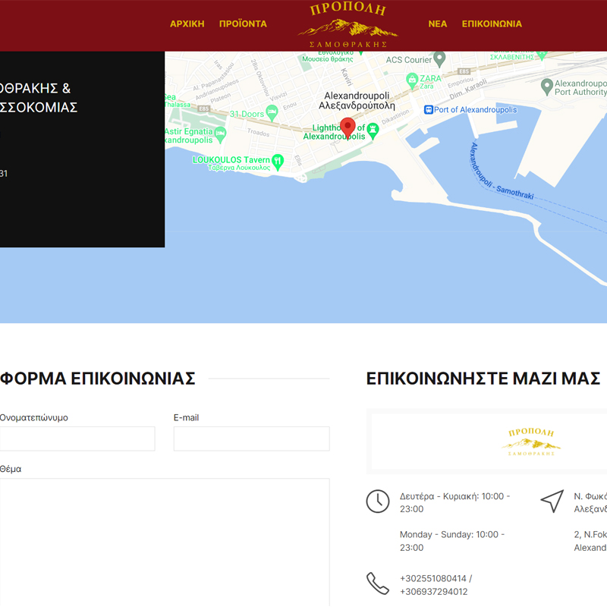The height and width of the screenshot is (607, 607).
Task: Click the clock opening hours icon
Action: (378, 502)
